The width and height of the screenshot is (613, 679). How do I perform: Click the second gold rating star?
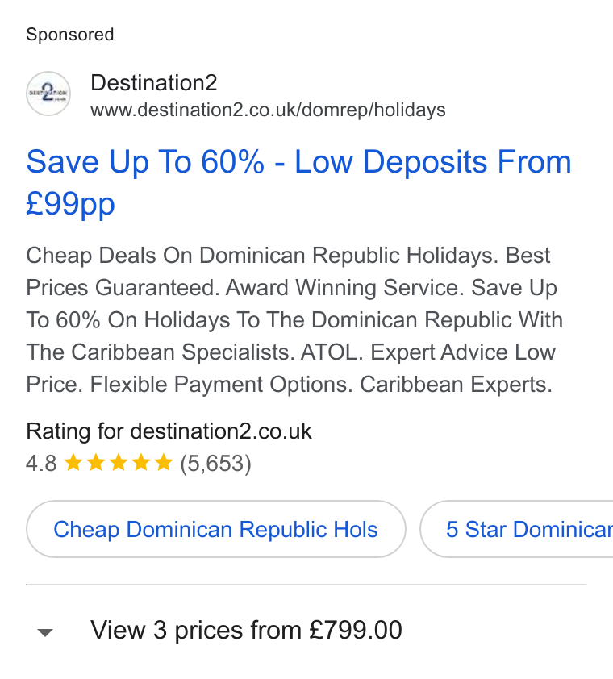[x=96, y=463]
